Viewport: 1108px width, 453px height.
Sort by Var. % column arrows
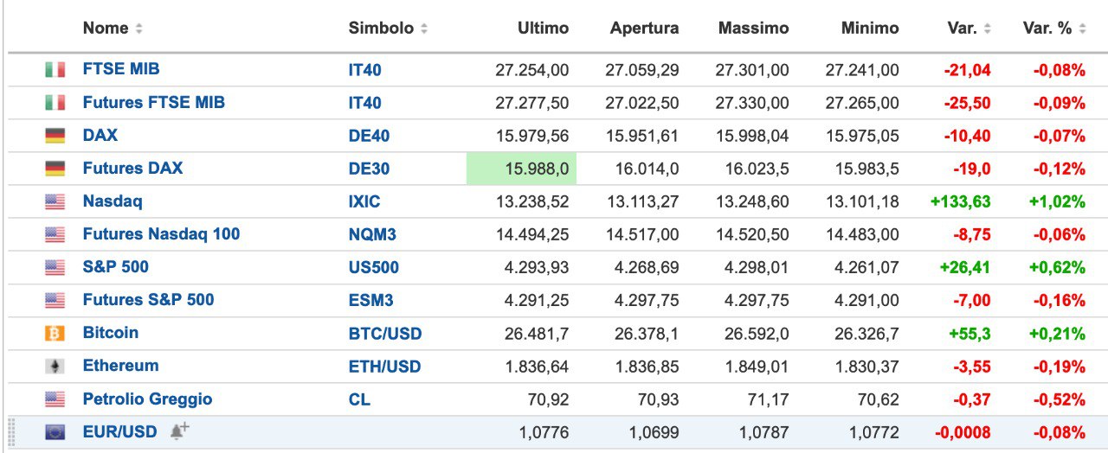pyautogui.click(x=1082, y=29)
